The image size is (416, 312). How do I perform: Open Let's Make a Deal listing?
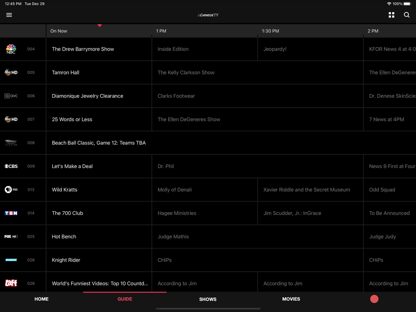pyautogui.click(x=99, y=166)
